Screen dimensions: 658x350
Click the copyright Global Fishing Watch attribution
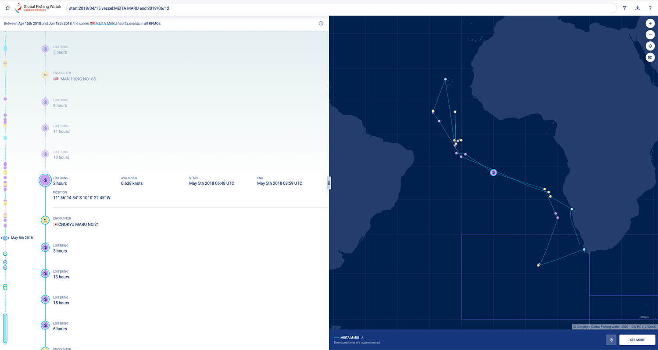click(x=615, y=327)
